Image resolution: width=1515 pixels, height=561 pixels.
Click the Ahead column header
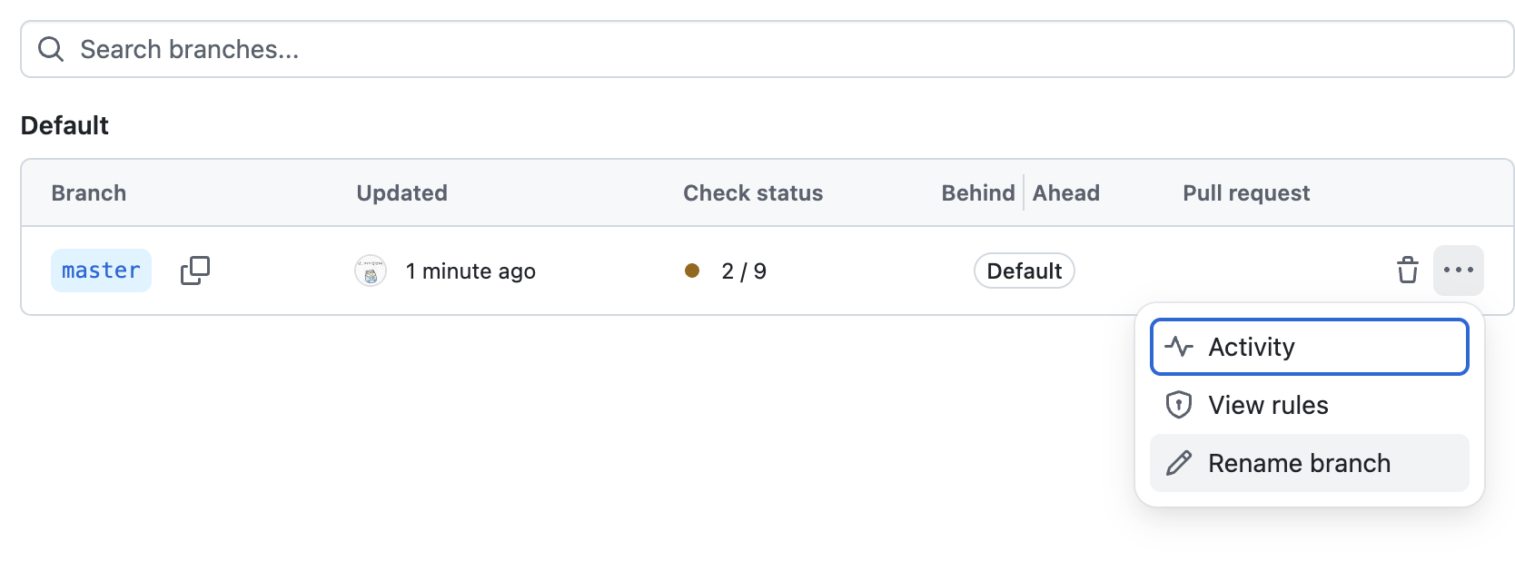tap(1066, 193)
